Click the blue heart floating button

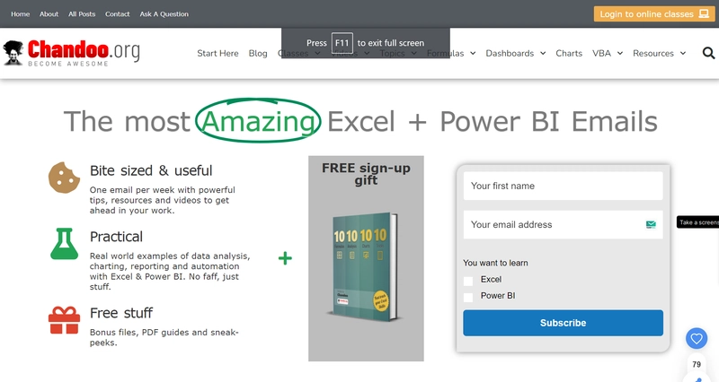[697, 339]
